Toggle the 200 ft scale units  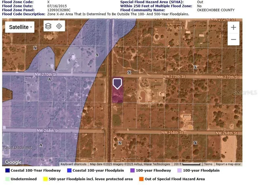point(187,164)
